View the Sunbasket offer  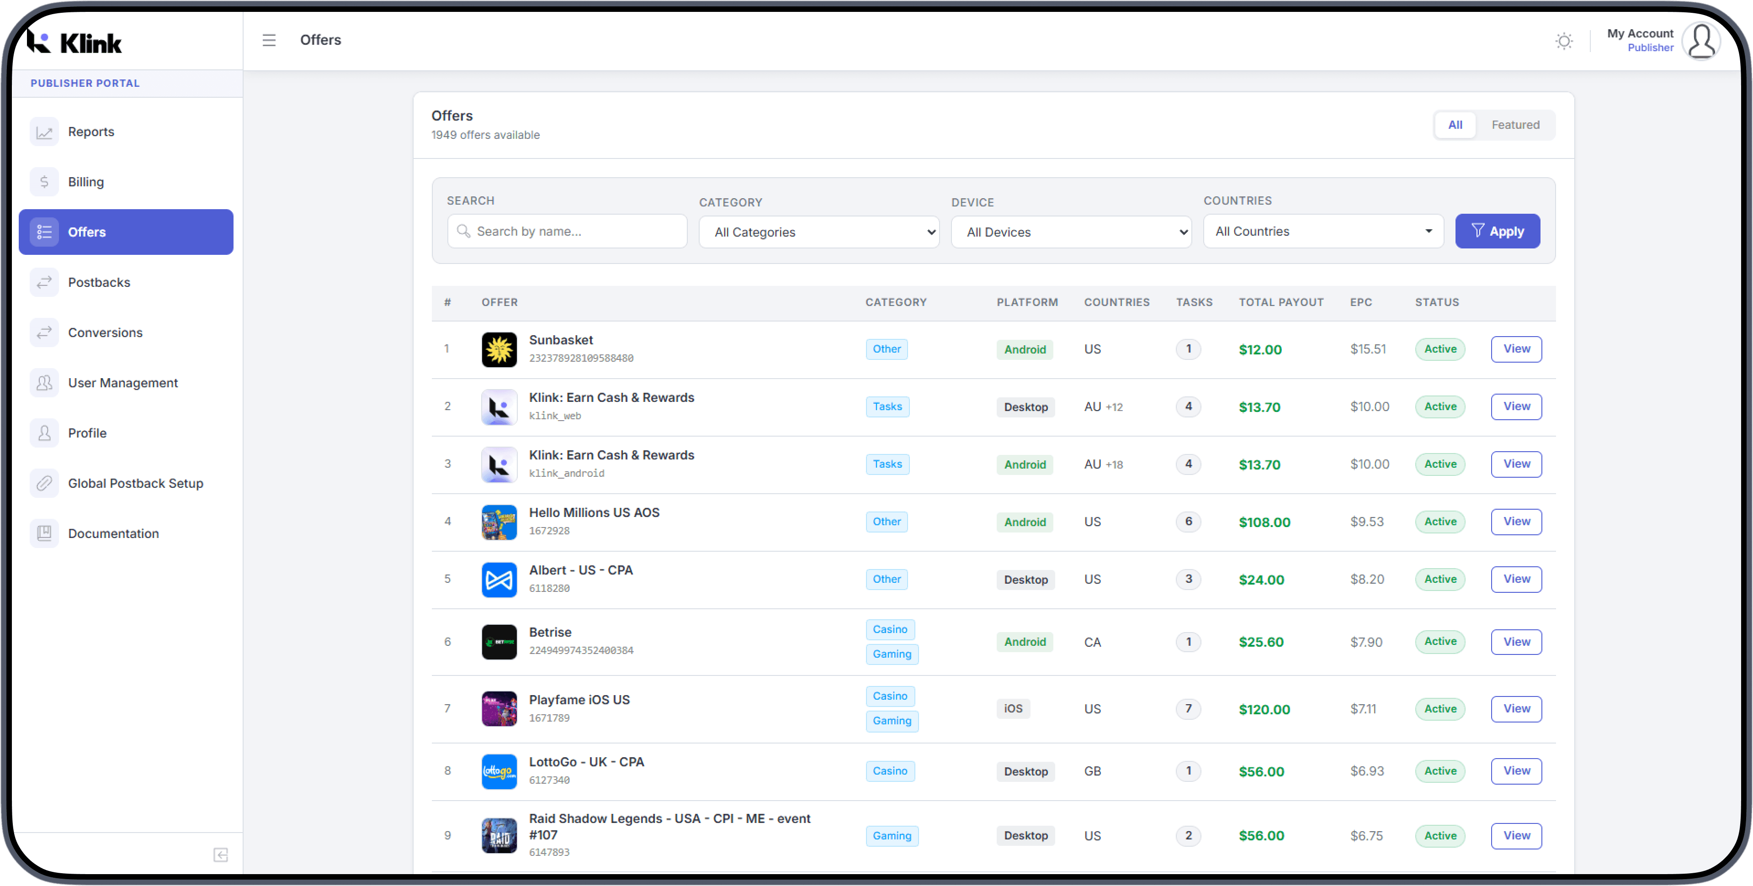[1516, 349]
